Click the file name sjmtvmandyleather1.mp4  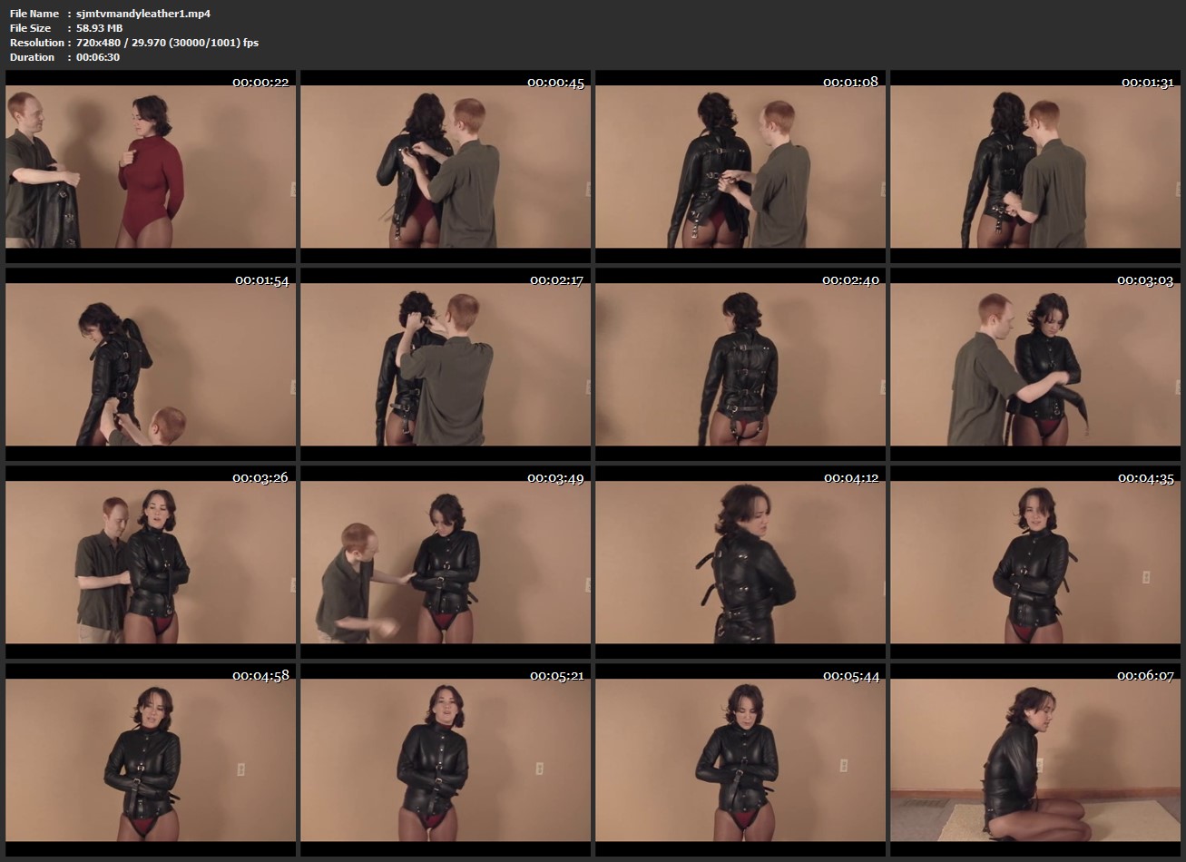click(143, 14)
